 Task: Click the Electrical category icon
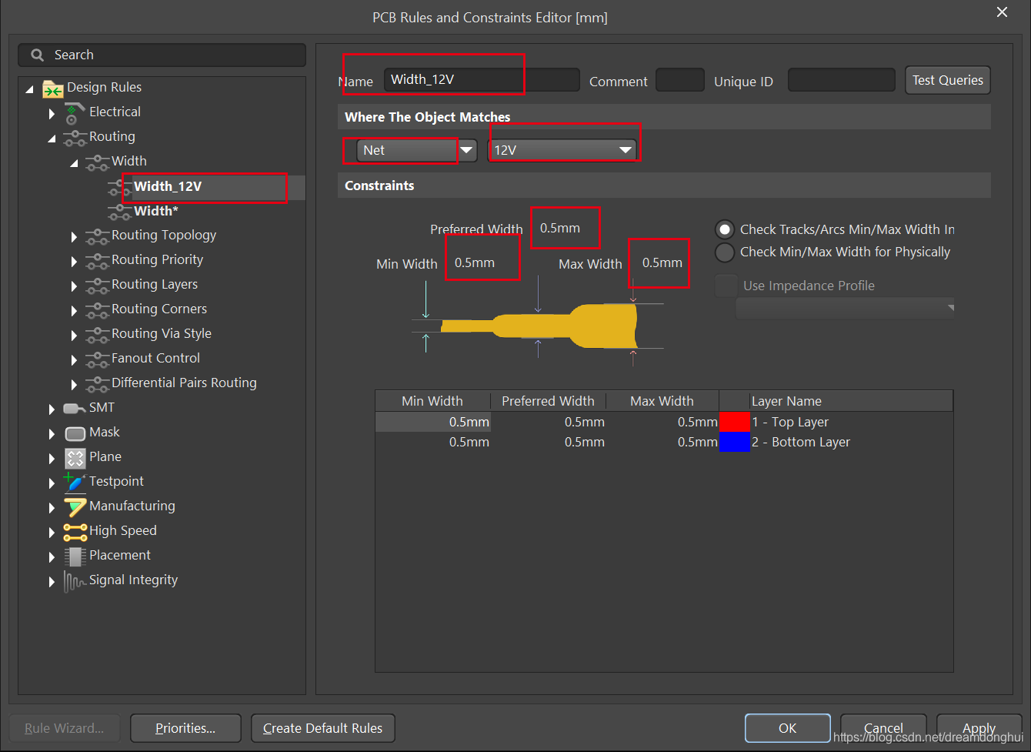pos(74,112)
